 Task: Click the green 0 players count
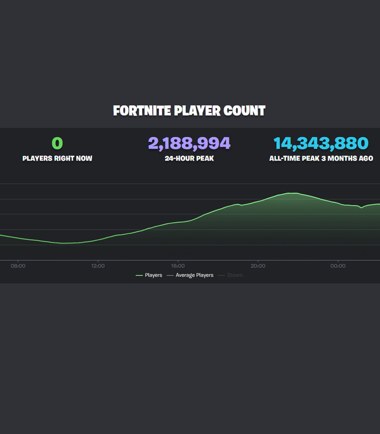click(57, 143)
